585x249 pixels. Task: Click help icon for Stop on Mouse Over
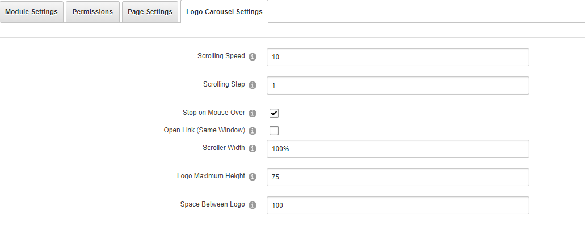253,113
